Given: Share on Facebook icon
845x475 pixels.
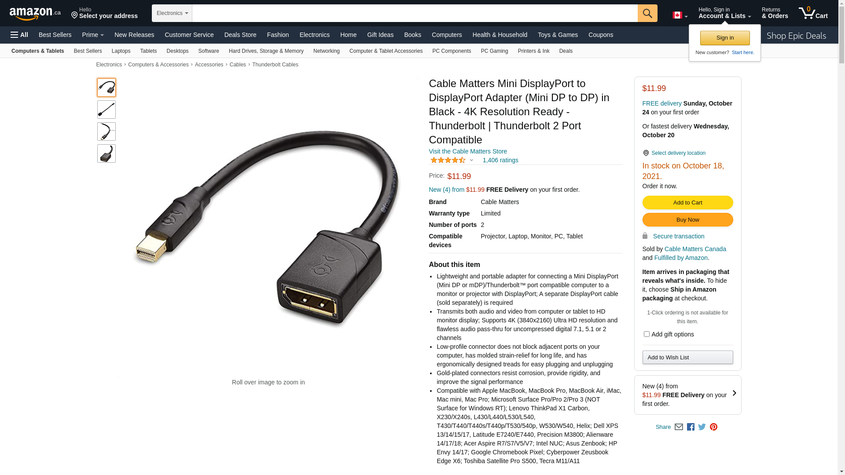Looking at the screenshot, I should tap(691, 427).
